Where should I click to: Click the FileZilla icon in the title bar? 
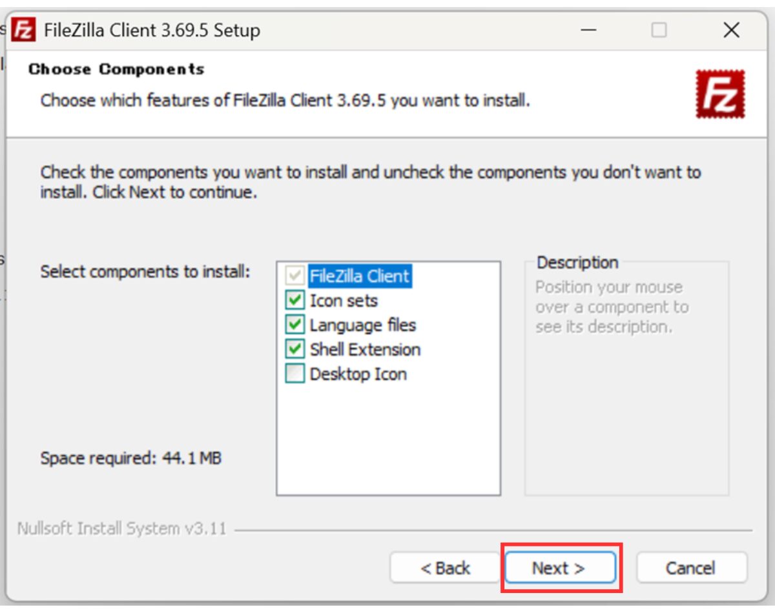24,30
